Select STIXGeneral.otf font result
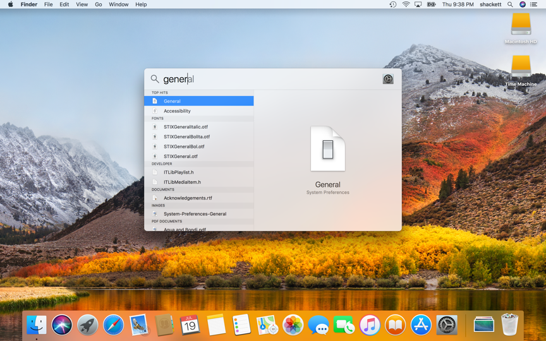The width and height of the screenshot is (546, 341). pyautogui.click(x=199, y=156)
